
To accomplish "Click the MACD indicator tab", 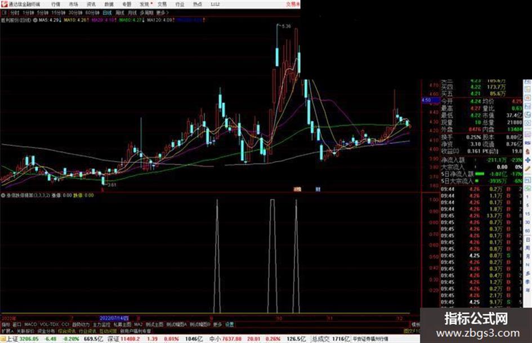I will (x=30, y=324).
